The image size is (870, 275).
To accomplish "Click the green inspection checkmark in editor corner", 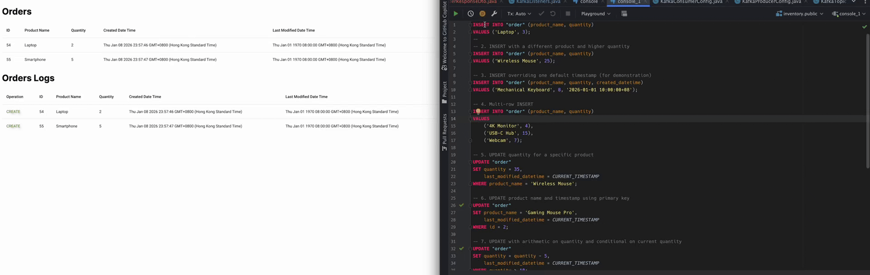I will pyautogui.click(x=864, y=27).
